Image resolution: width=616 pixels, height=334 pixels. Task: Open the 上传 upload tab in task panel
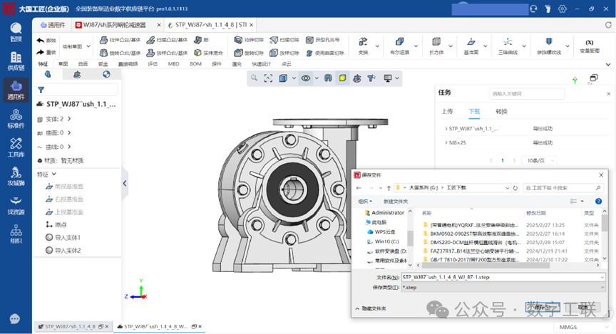[447, 112]
